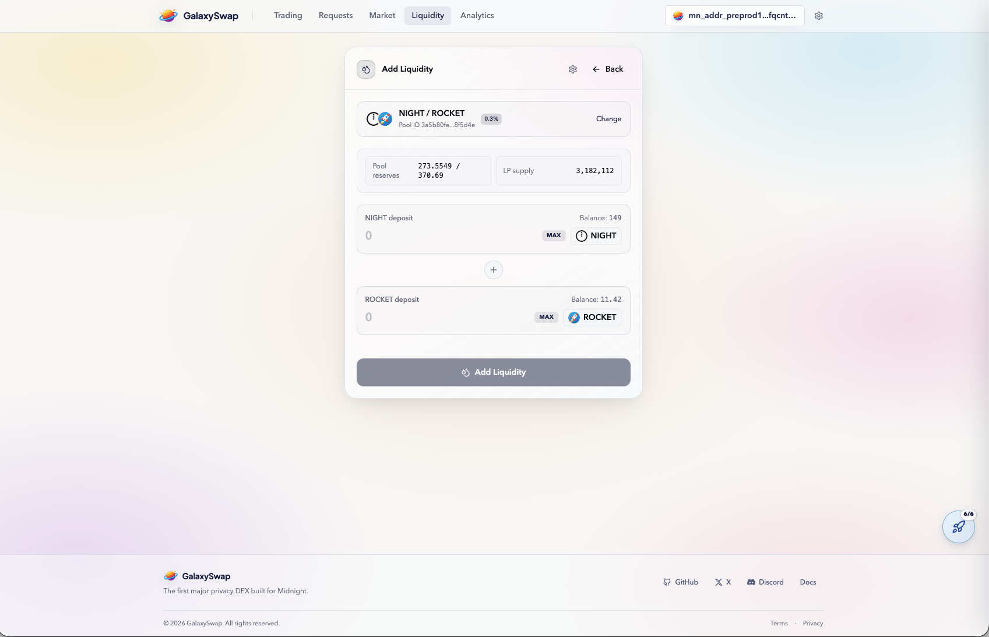
Task: Open the settings gear in the top bar
Action: [x=818, y=15]
